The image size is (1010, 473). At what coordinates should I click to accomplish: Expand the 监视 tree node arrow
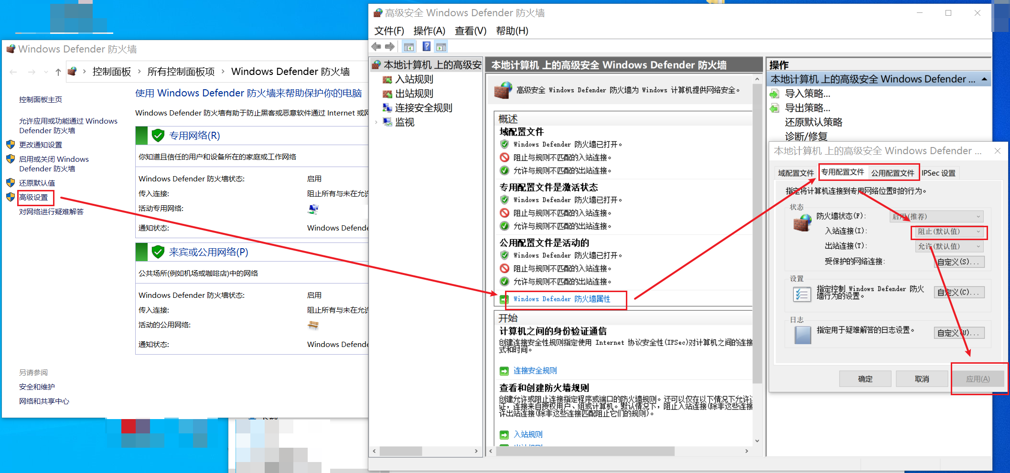376,122
